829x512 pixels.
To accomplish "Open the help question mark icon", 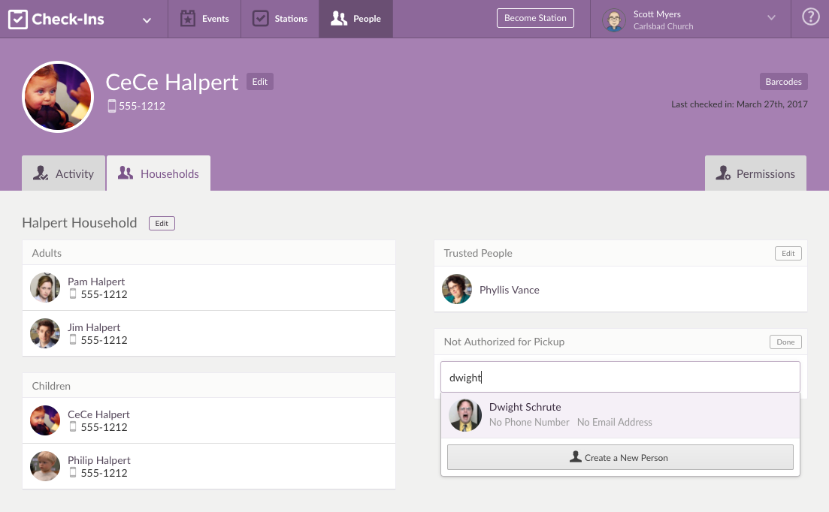I will click(x=810, y=18).
